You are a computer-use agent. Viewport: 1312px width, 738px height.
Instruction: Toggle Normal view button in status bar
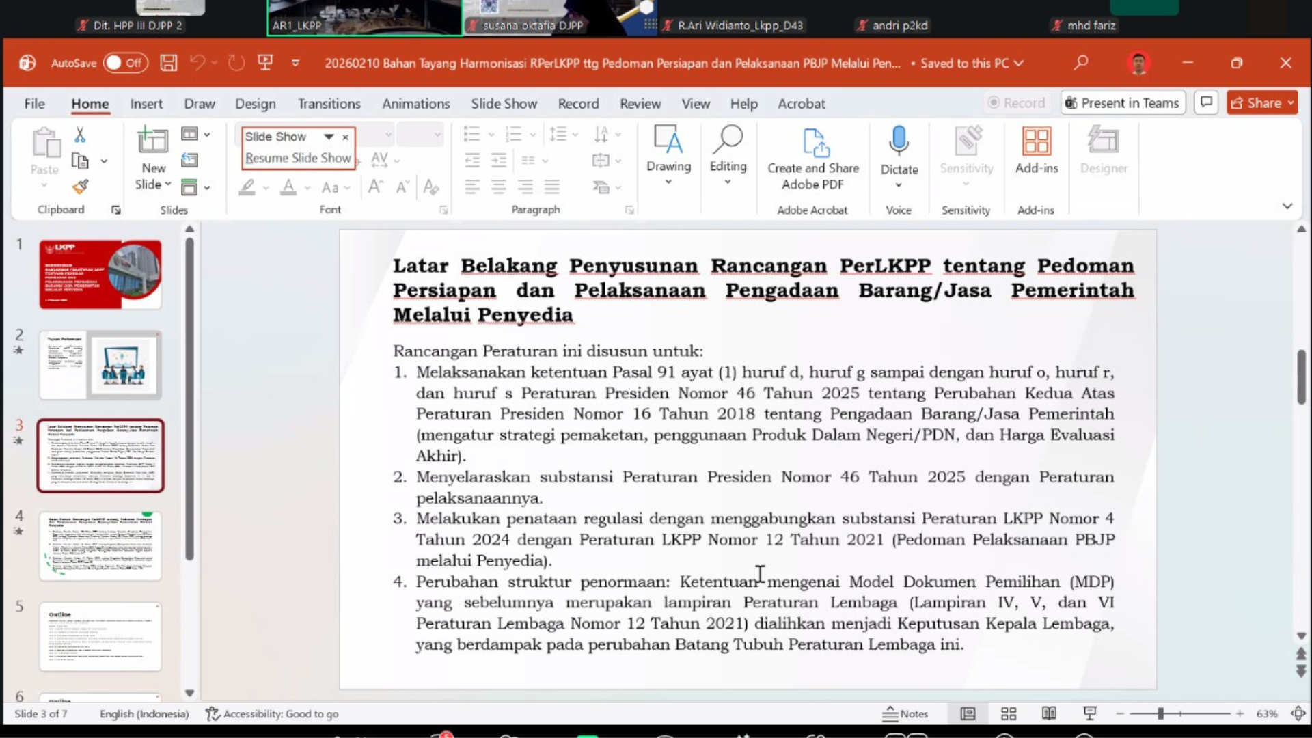tap(968, 713)
